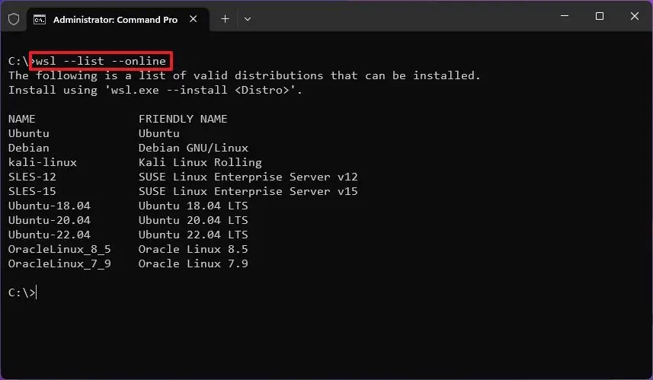Click the NAME column header text
The height and width of the screenshot is (380, 653).
[x=21, y=119]
